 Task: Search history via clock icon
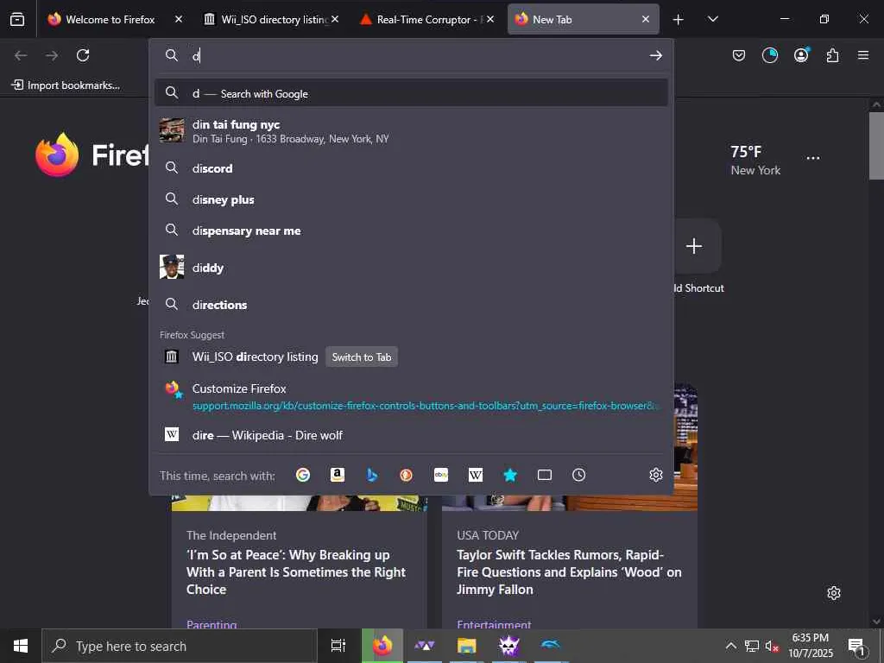(579, 476)
